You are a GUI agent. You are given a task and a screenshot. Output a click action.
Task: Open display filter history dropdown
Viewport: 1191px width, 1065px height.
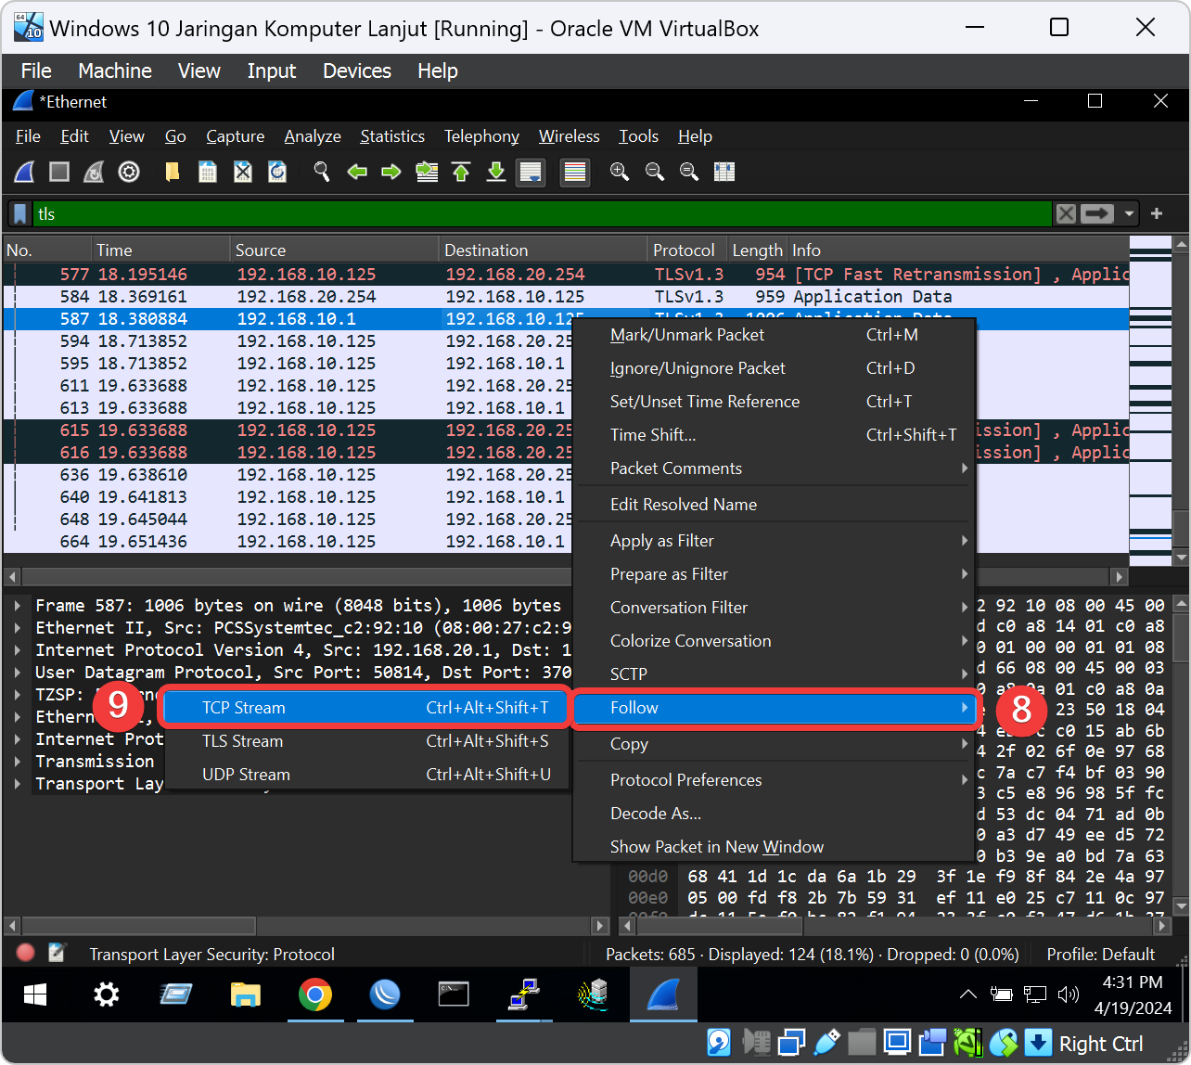point(1129,214)
